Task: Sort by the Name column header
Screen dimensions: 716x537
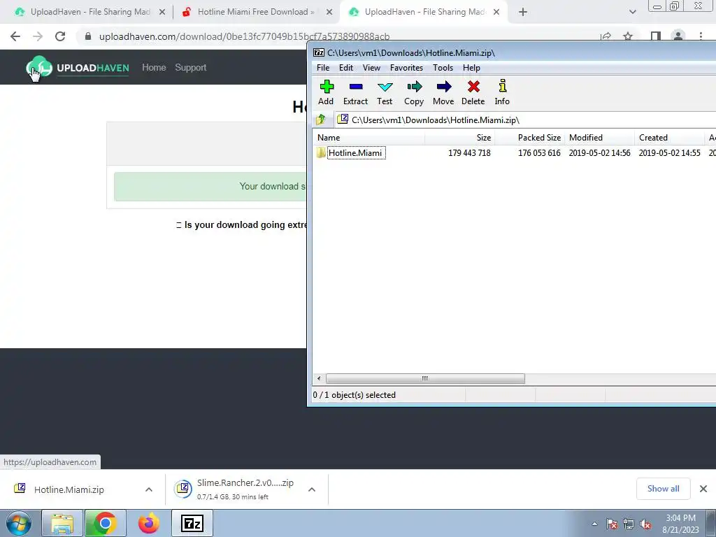Action: coord(368,138)
